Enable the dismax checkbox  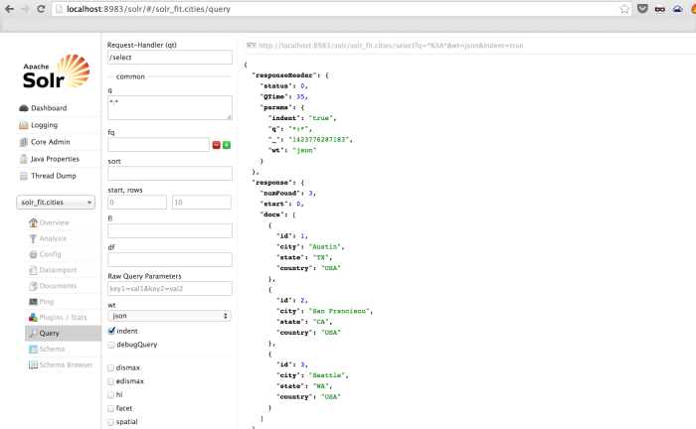tap(111, 367)
